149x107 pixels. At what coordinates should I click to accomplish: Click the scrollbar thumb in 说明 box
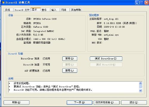tap(141, 87)
